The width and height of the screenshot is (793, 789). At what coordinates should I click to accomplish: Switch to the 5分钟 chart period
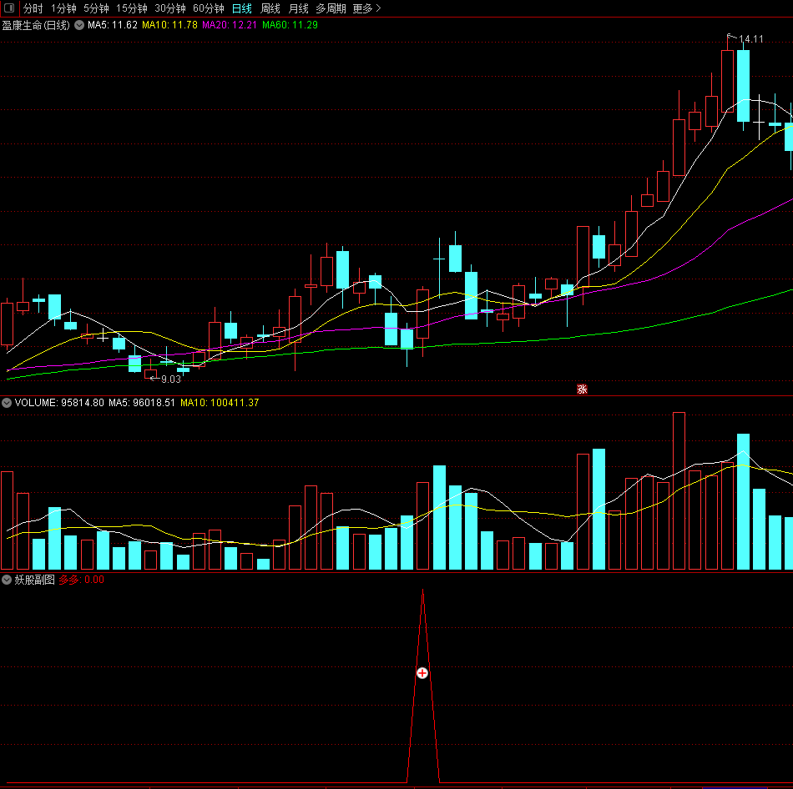coord(96,8)
